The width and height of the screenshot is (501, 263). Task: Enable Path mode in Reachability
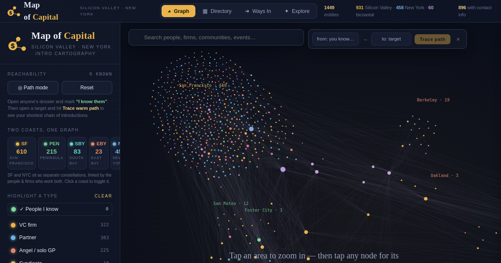coord(33,88)
